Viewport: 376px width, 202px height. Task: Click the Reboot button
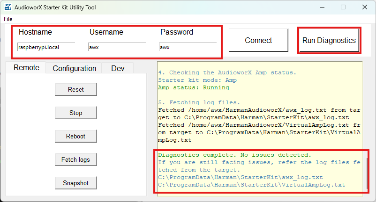click(76, 136)
